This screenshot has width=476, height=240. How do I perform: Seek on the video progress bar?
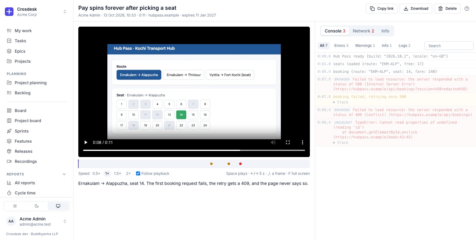194,150
